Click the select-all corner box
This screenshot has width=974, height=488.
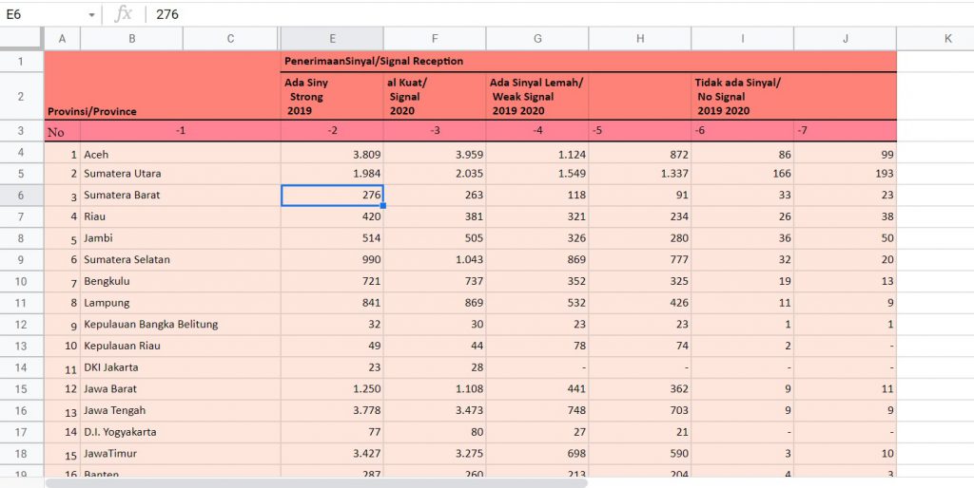pyautogui.click(x=21, y=38)
